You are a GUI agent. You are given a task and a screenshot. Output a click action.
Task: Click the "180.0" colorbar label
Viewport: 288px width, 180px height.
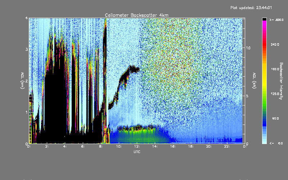pyautogui.click(x=275, y=69)
